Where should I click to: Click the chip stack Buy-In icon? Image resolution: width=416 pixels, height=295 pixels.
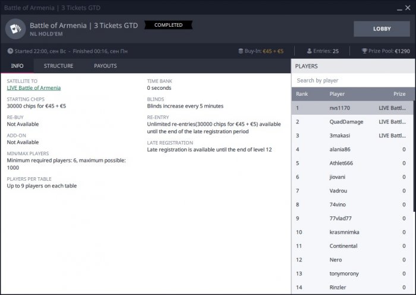click(x=240, y=51)
